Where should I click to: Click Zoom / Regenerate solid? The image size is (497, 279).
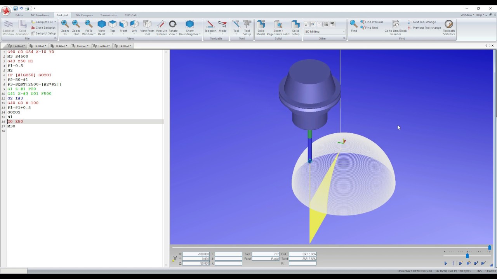(x=278, y=28)
